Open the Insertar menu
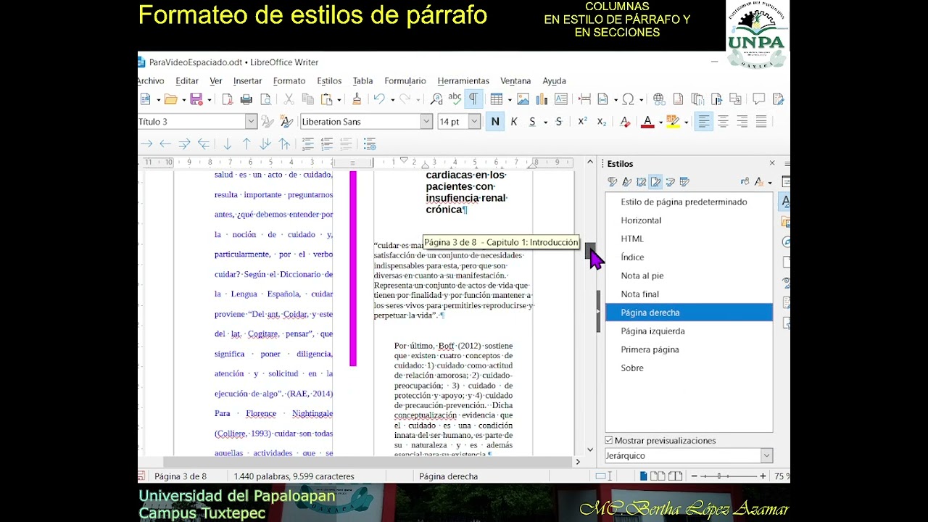 point(247,81)
